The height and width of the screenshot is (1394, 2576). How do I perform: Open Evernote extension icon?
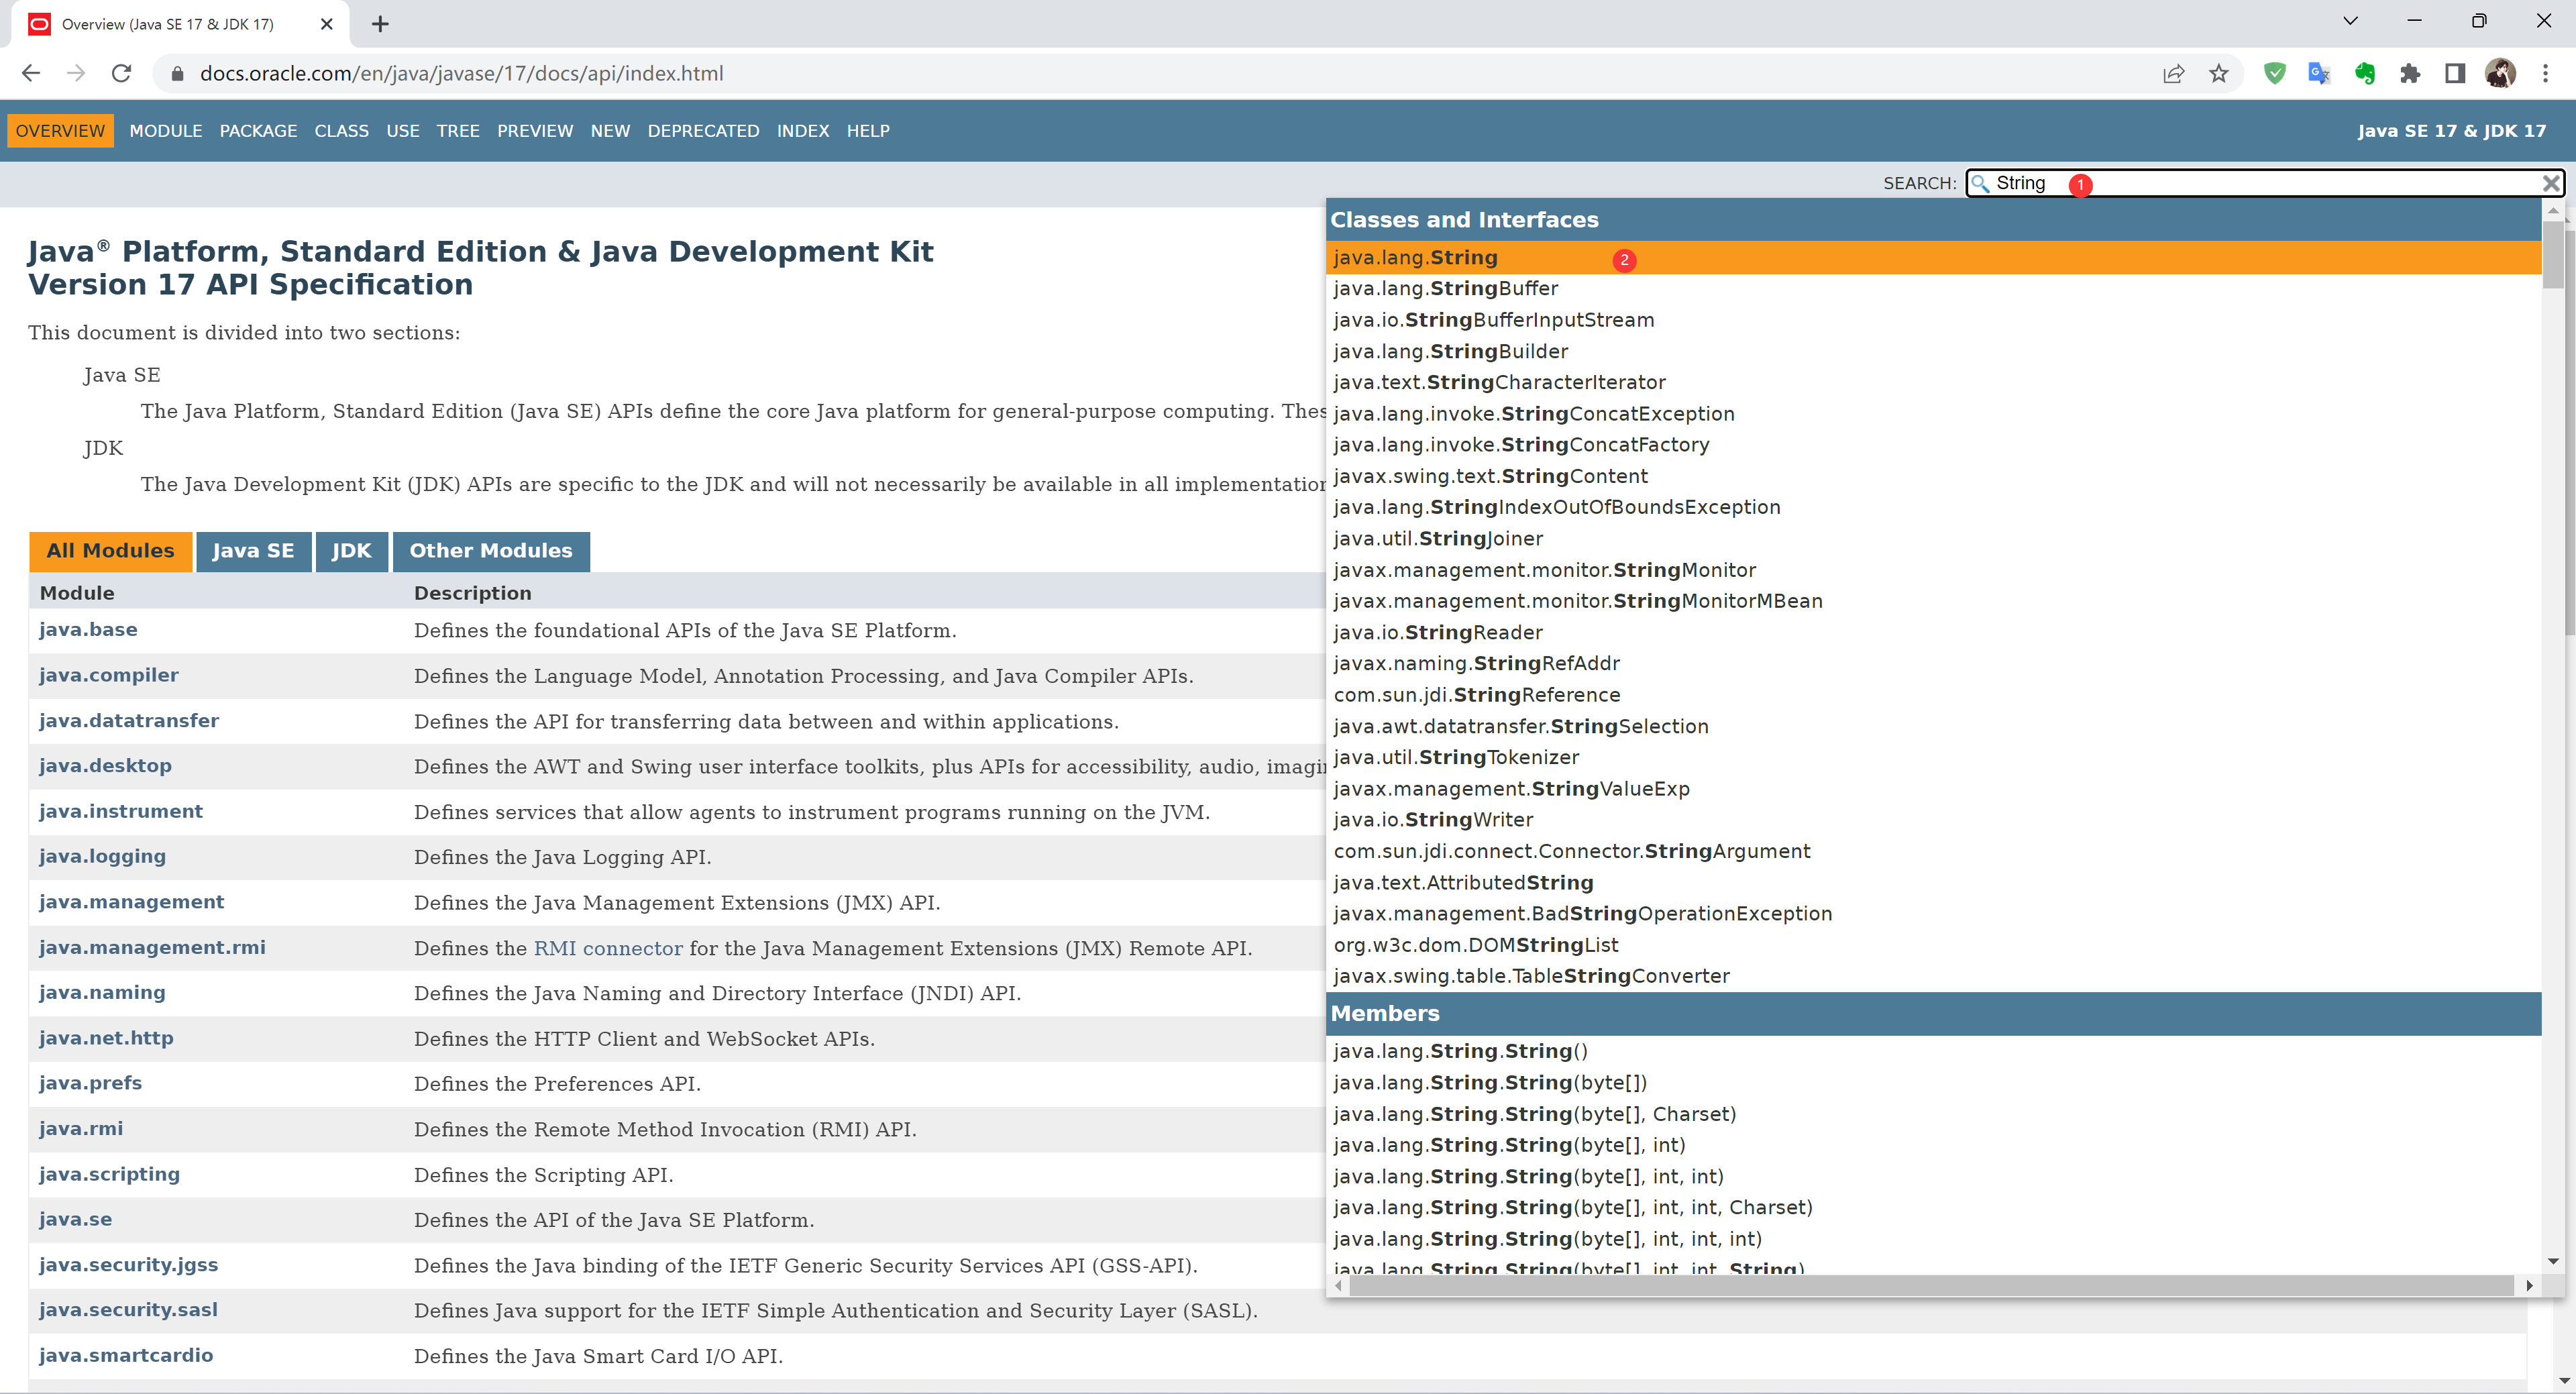pos(2364,73)
